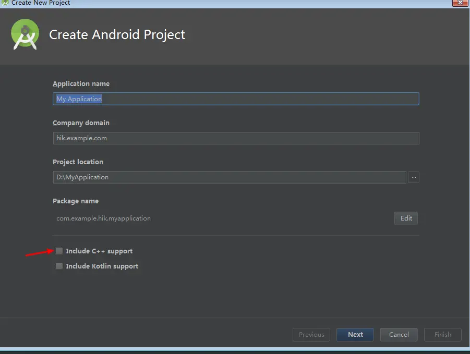Screen dimensions: 470x354
Task: Click the Application name label
Action: click(x=81, y=84)
